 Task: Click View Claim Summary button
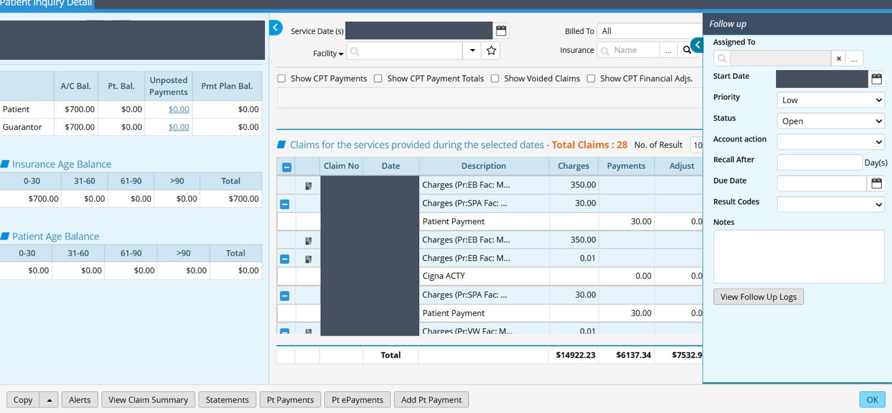(x=148, y=400)
